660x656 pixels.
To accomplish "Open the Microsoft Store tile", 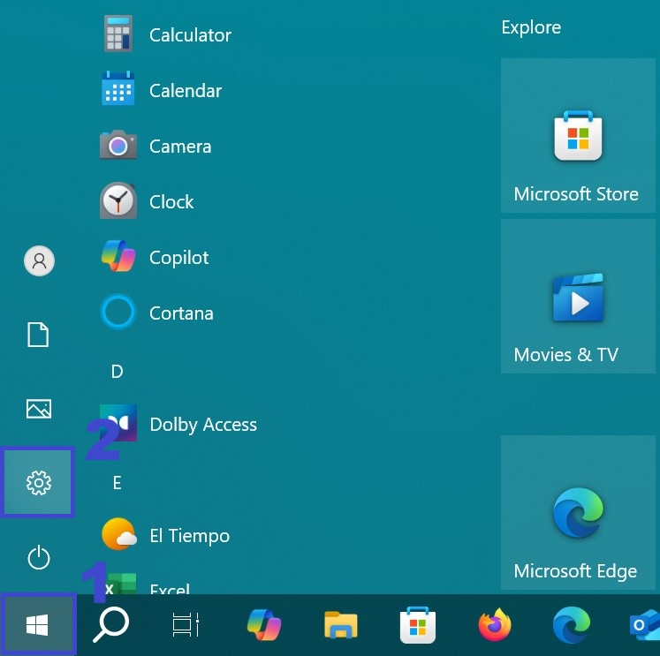I will tap(578, 136).
